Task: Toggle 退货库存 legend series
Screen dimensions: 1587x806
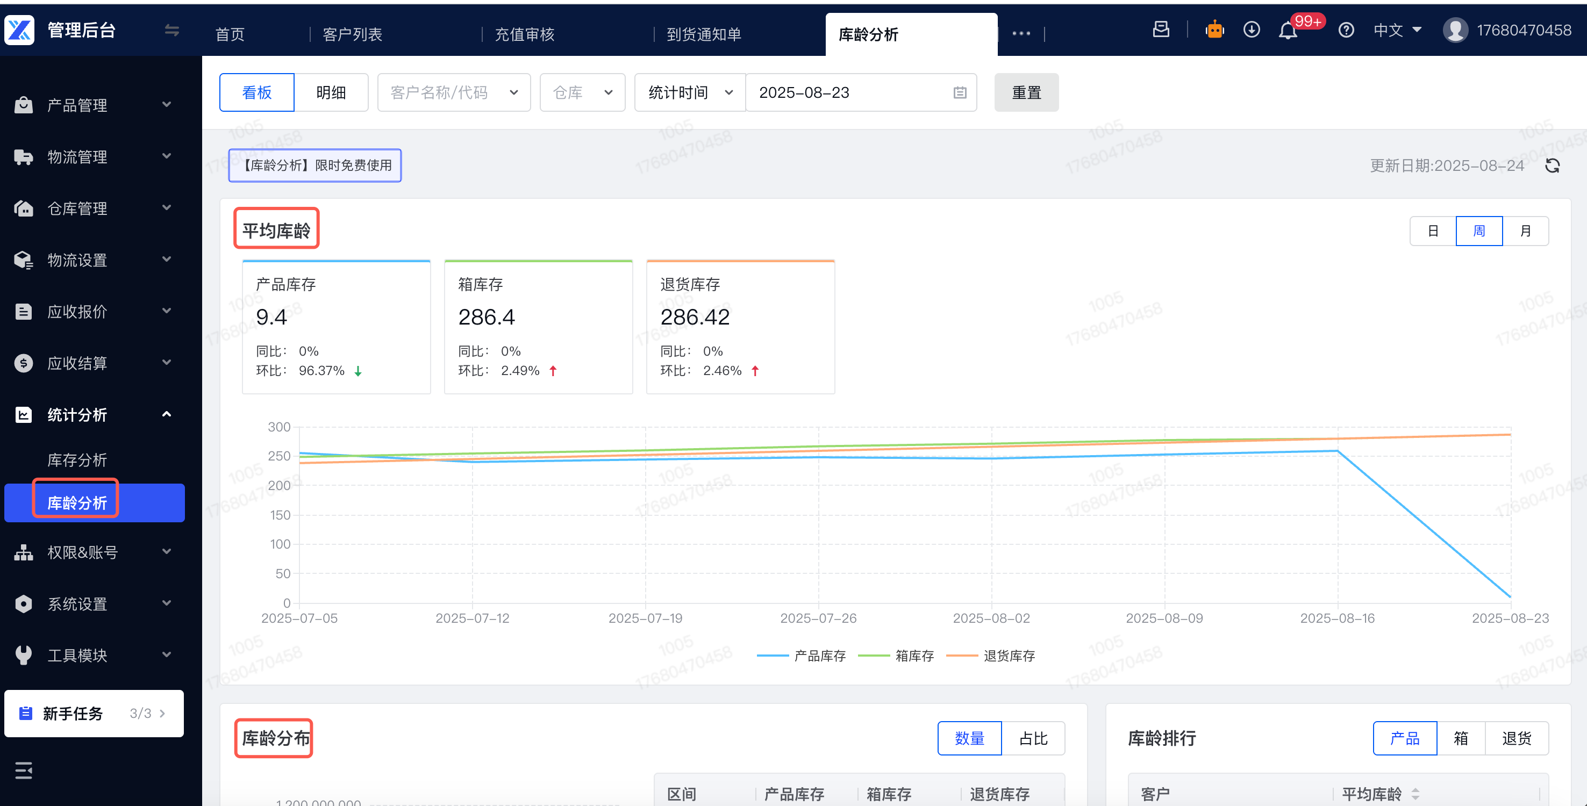Action: tap(991, 657)
